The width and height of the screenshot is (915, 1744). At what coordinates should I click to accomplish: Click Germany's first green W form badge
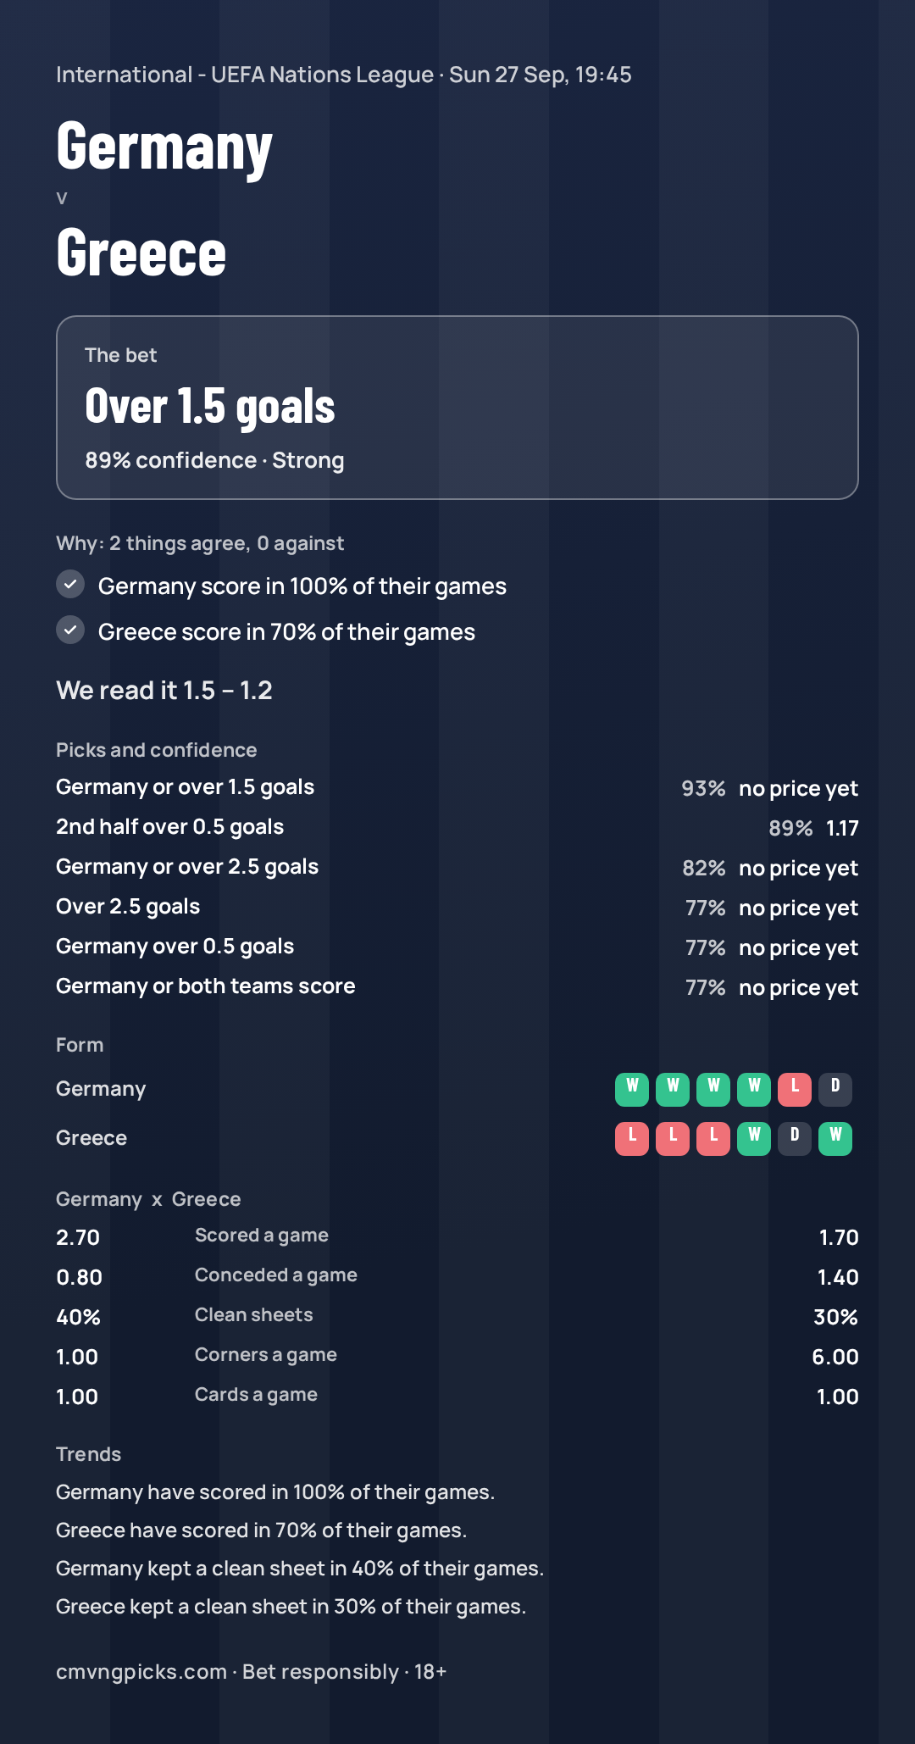pos(632,1089)
